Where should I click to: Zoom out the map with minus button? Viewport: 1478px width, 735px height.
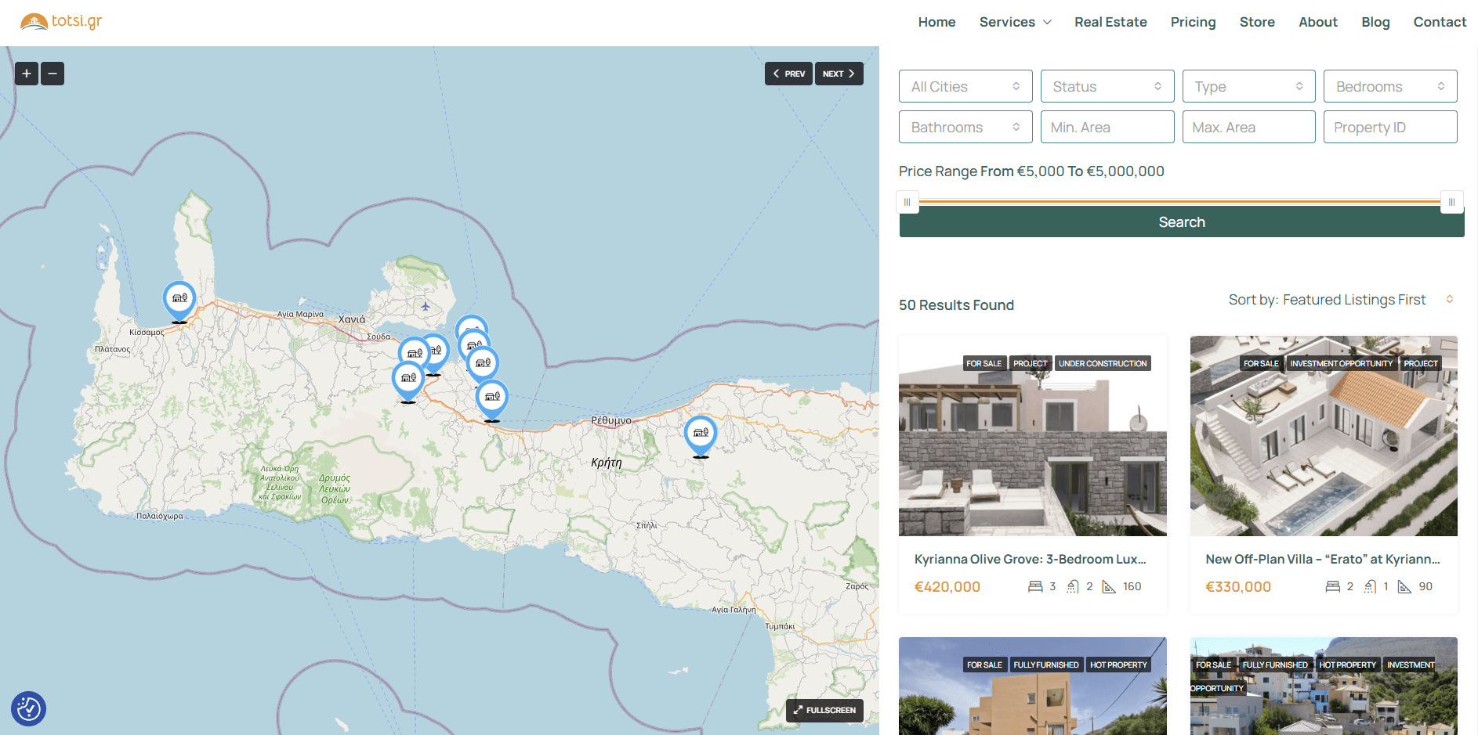53,74
